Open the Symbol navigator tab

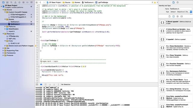click(7, 2)
